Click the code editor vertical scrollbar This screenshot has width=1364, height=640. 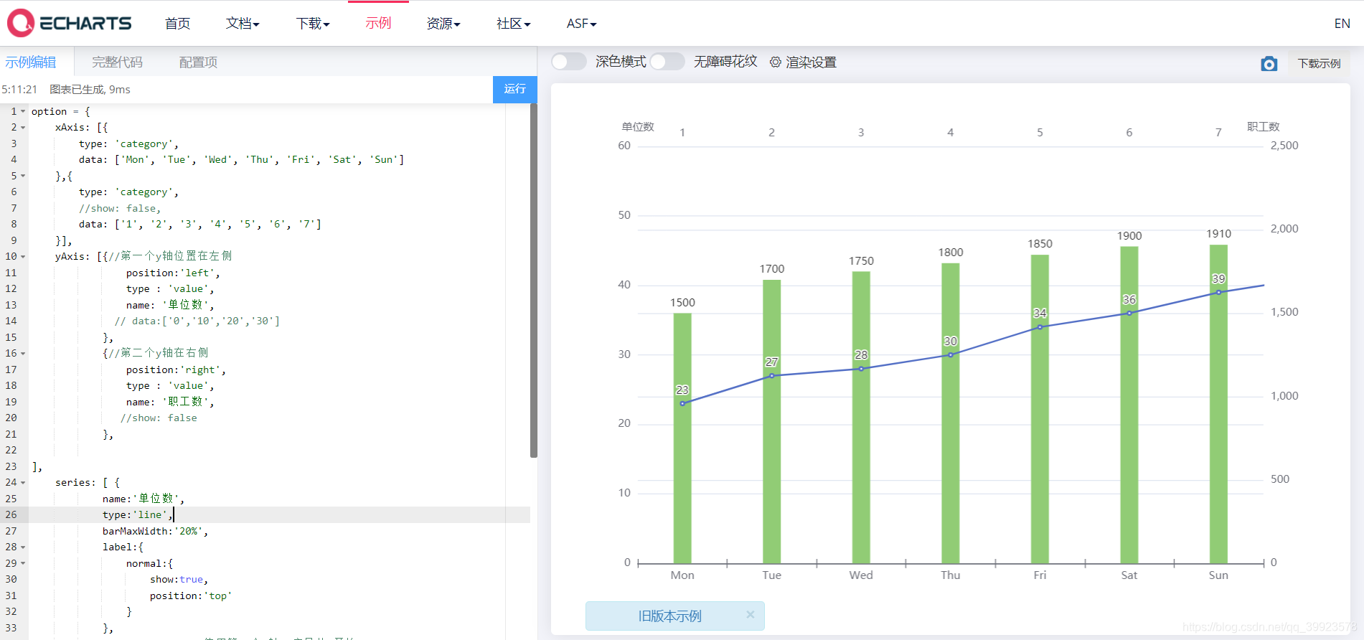coord(533,280)
